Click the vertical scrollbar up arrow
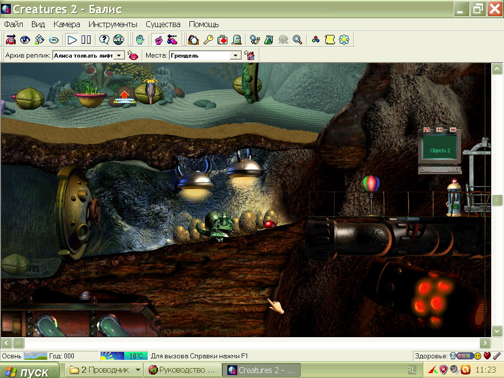This screenshot has height=378, width=504. point(497,69)
